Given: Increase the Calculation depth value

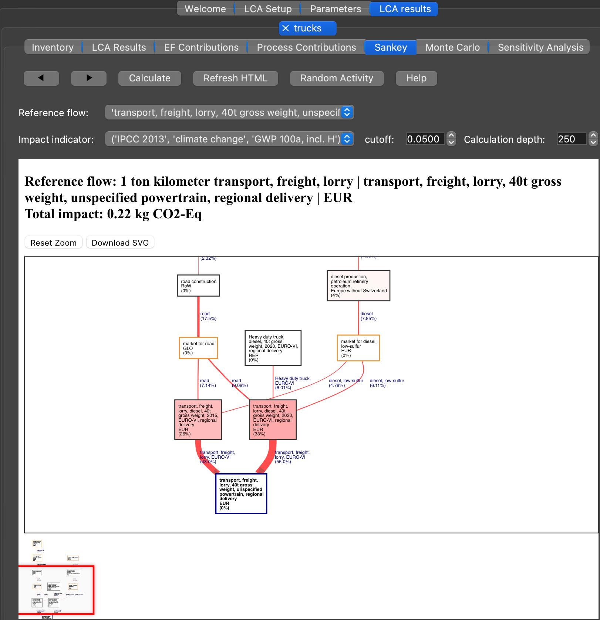Looking at the screenshot, I should (x=592, y=135).
